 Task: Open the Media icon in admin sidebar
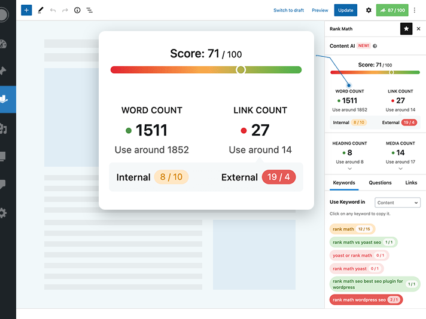3,128
